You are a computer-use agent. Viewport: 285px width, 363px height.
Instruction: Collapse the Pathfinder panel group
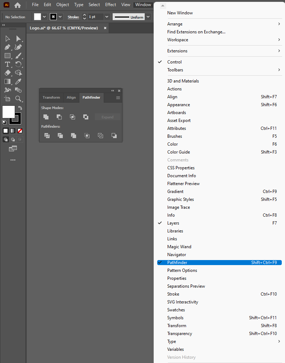pos(113,91)
